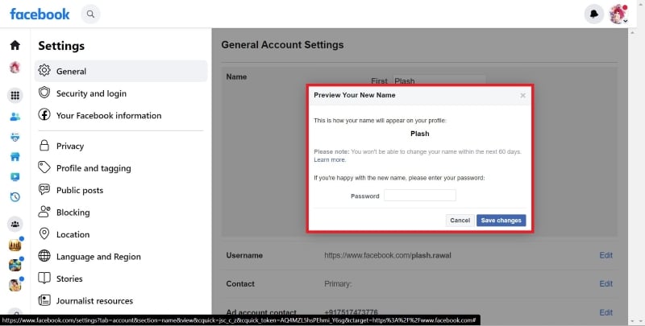This screenshot has height=326, width=645.
Task: Click the Blocking person icon
Action: [44, 212]
